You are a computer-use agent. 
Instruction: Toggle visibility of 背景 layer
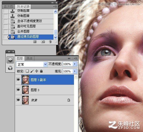[18, 100]
